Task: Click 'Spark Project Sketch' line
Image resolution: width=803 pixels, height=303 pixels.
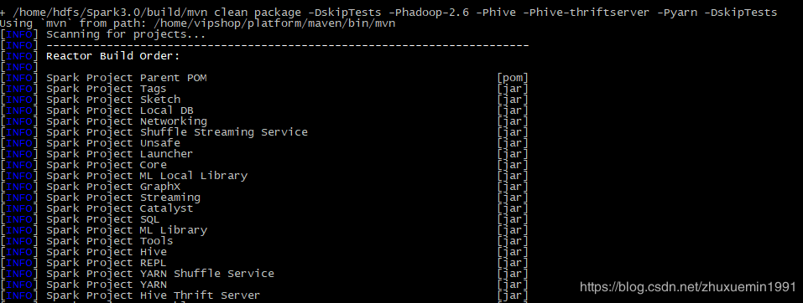Action: tap(113, 100)
